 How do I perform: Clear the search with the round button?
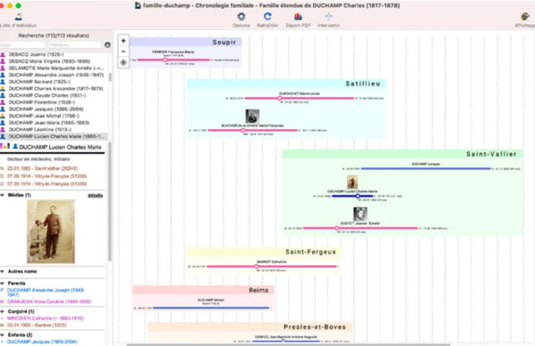(x=108, y=44)
